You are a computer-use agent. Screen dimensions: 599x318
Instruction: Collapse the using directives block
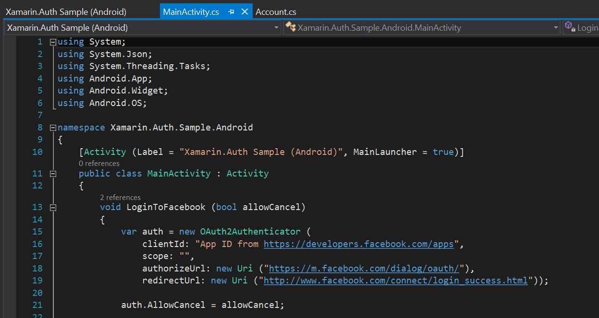tap(52, 42)
